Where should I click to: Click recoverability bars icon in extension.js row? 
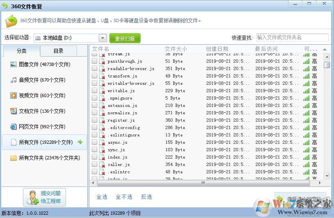tap(306, 106)
